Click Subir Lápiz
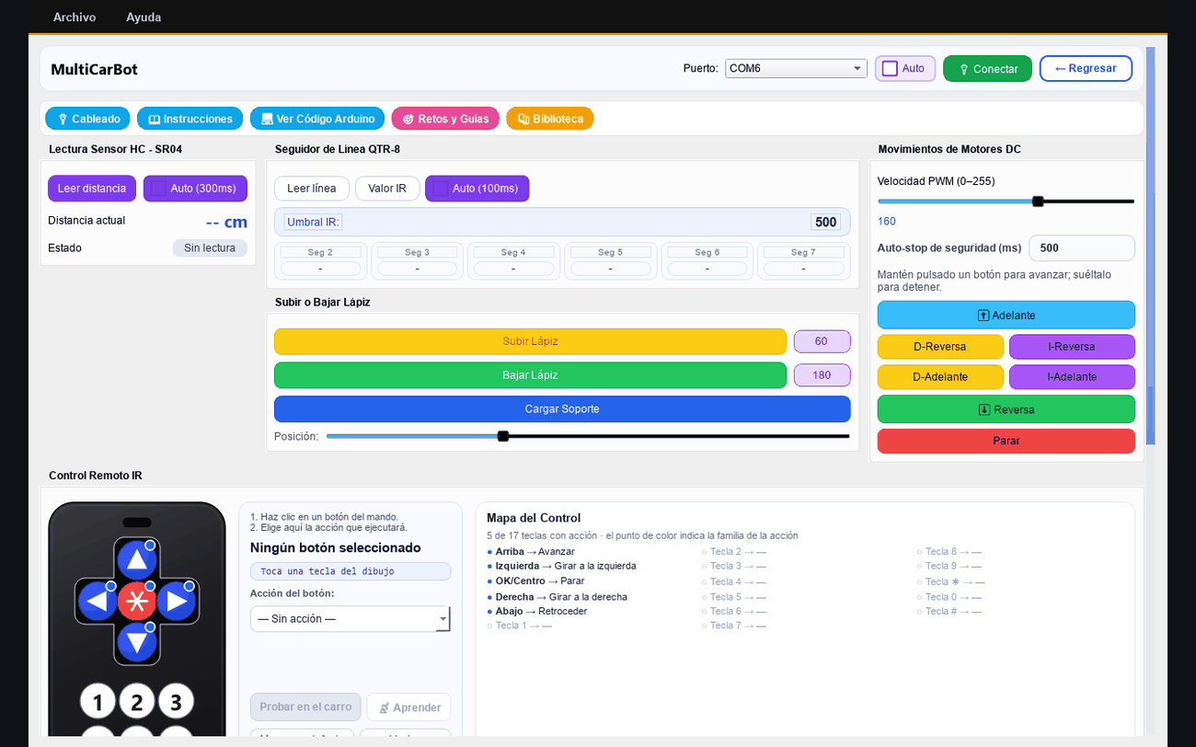This screenshot has height=747, width=1196. pos(530,341)
